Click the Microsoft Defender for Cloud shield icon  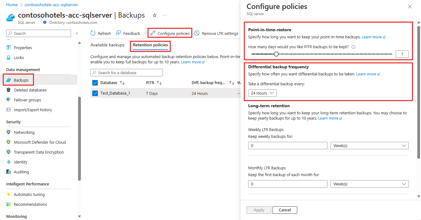coord(9,142)
